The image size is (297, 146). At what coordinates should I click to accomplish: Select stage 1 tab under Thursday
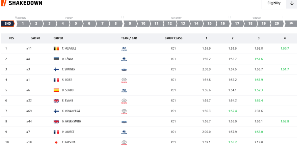click(23, 24)
